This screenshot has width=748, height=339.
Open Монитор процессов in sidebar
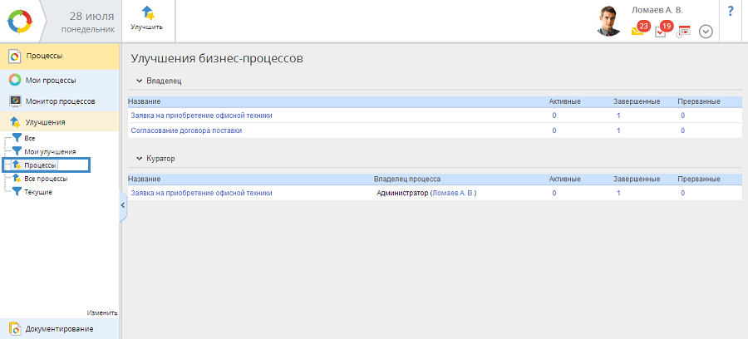click(x=60, y=101)
